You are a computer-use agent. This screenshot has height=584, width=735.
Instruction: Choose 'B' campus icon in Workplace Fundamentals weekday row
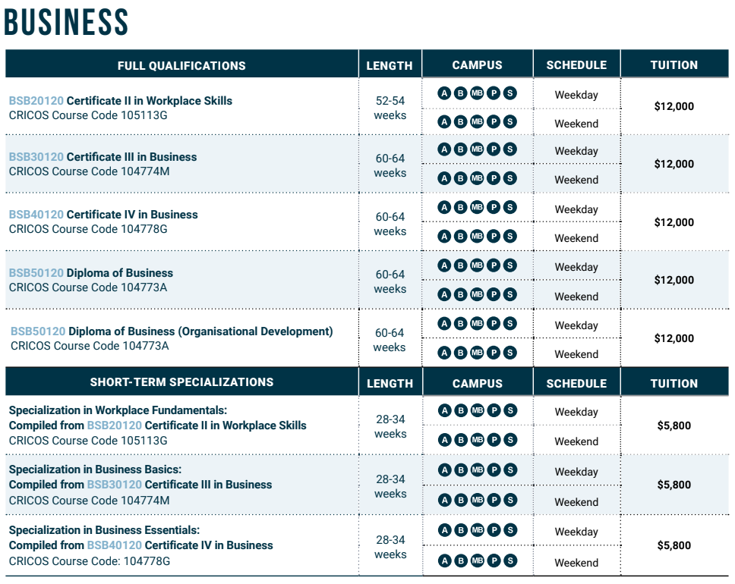click(460, 411)
